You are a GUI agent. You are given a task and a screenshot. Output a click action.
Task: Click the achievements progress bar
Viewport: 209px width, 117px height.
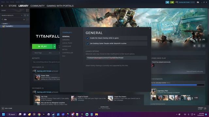(178, 85)
